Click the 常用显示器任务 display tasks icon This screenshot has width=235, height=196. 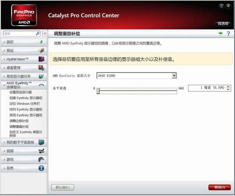[42, 76]
